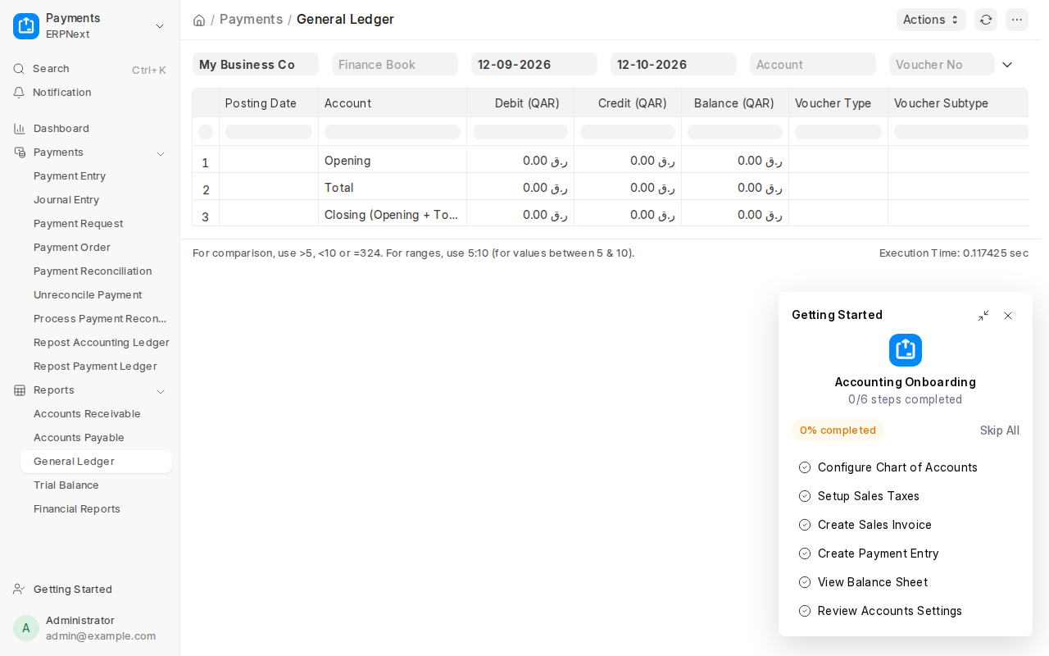
Task: Click the Voucher Type column header
Action: [x=838, y=103]
